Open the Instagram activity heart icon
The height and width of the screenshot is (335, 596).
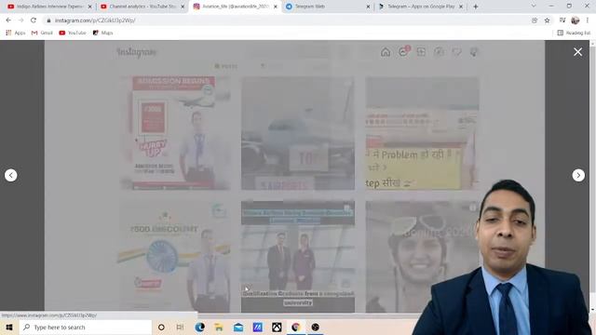pyautogui.click(x=456, y=52)
